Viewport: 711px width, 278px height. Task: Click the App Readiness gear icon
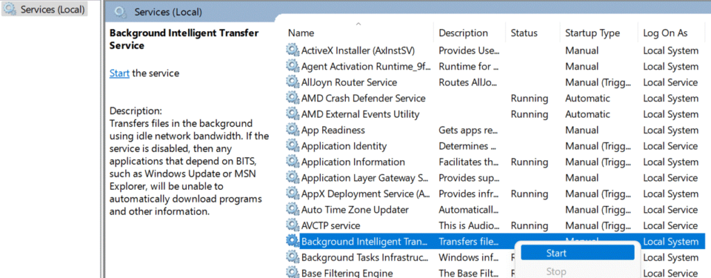tap(293, 130)
